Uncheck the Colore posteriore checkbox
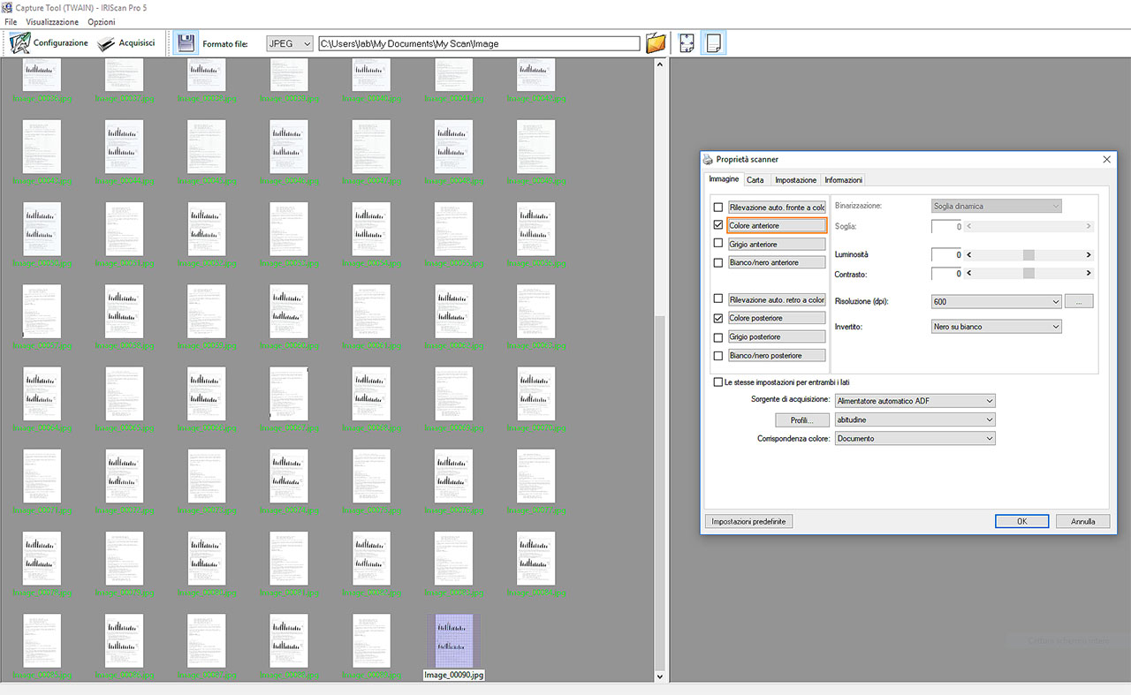This screenshot has width=1131, height=695. pyautogui.click(x=718, y=318)
